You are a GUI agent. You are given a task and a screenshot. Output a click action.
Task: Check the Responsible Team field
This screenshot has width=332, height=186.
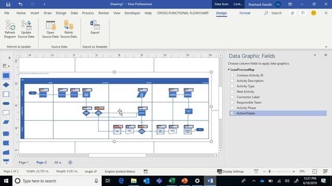click(232, 102)
